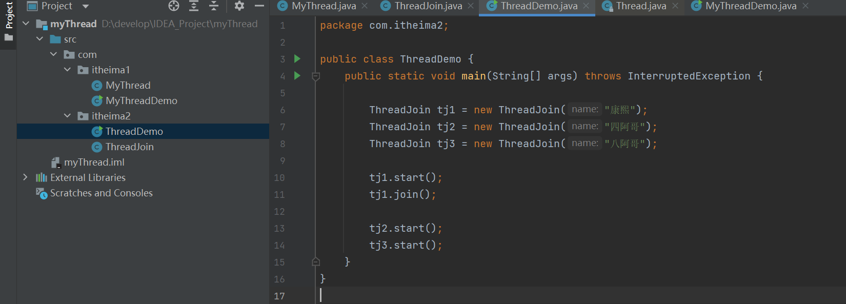Collapse the com package node
846x304 pixels.
53,54
